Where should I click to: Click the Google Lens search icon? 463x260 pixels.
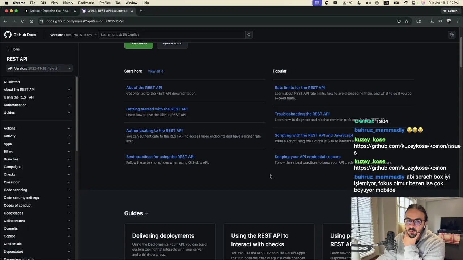(419, 21)
